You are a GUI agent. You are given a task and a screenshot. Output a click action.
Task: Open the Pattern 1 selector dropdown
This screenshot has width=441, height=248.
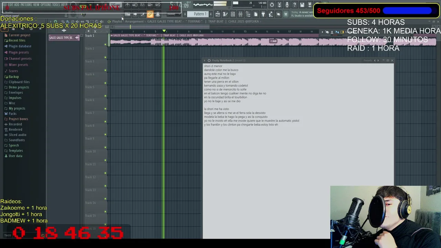click(197, 14)
